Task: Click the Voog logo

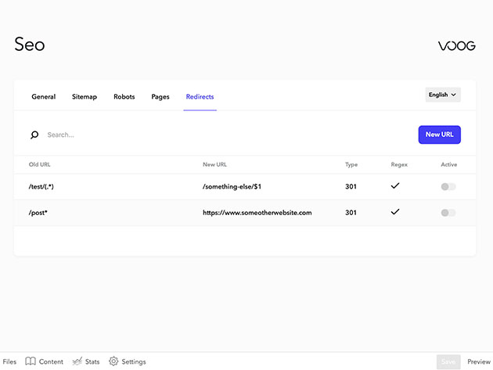Action: tap(457, 46)
